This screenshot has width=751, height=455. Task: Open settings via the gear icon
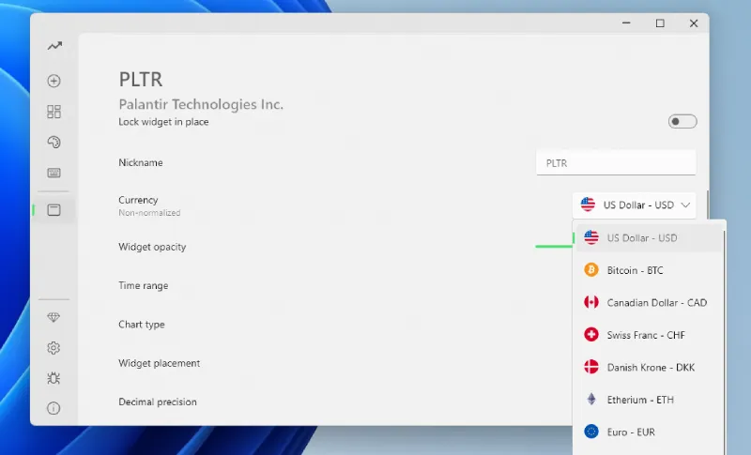click(x=54, y=348)
